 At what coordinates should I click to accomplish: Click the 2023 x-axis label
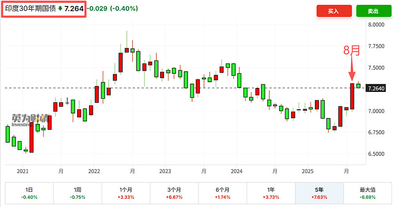point(165,172)
